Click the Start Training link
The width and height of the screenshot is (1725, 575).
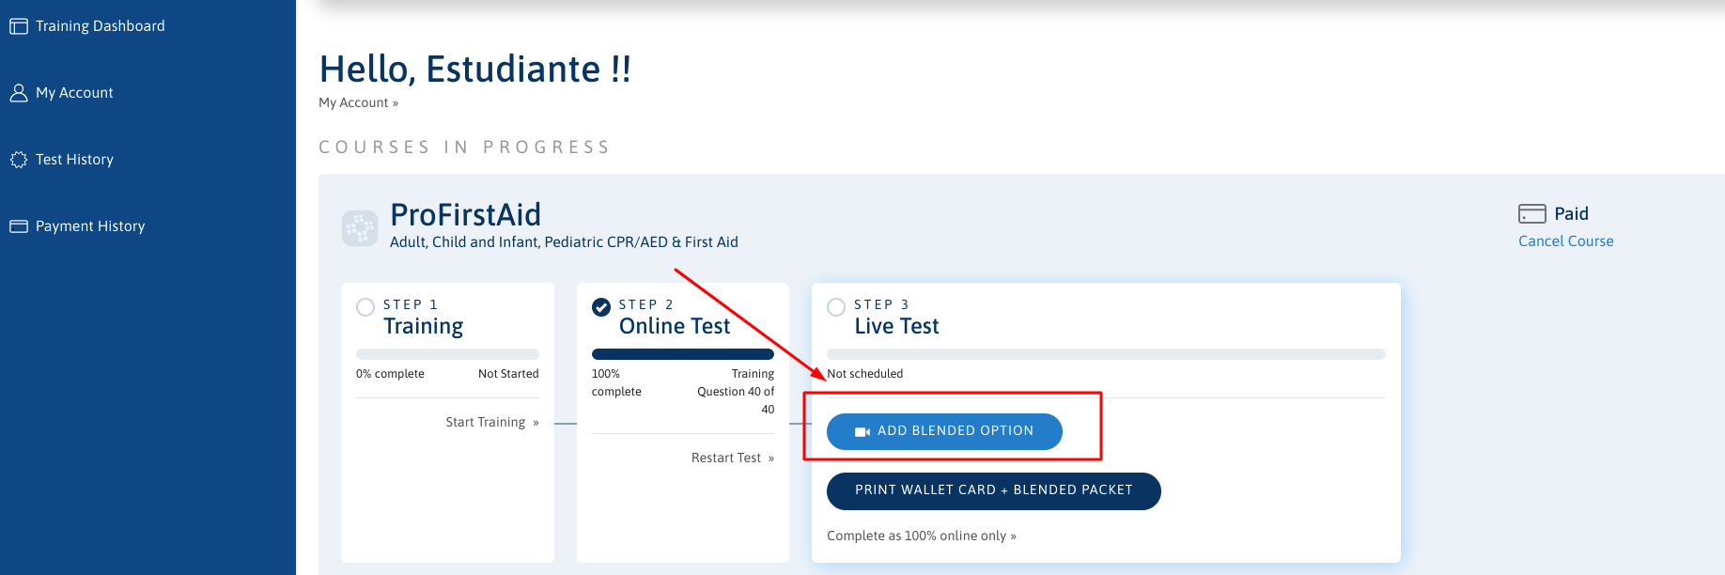[492, 423]
